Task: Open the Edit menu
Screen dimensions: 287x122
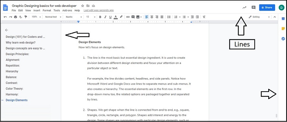Action: point(20,10)
